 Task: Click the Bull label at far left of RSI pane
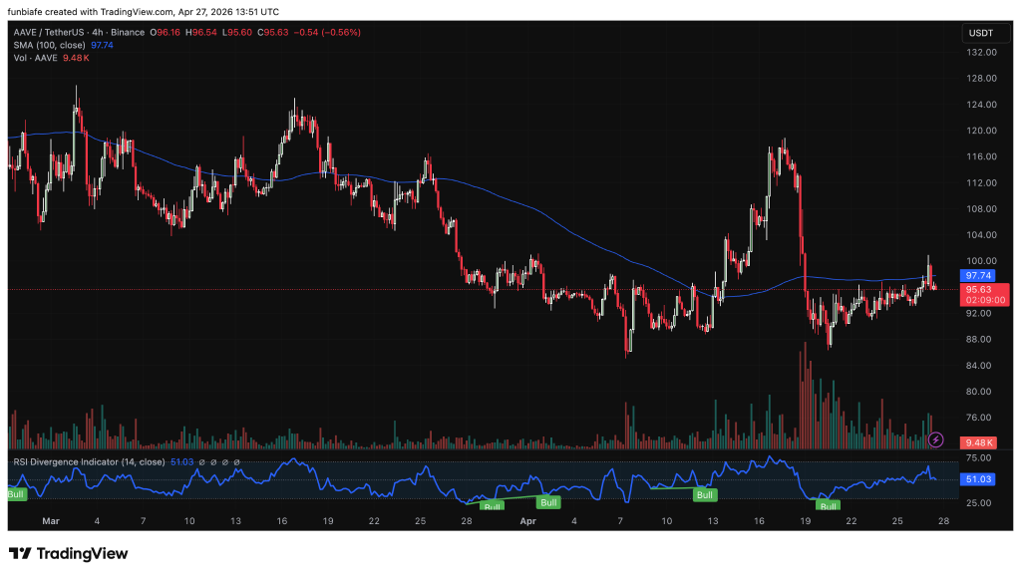(x=16, y=493)
